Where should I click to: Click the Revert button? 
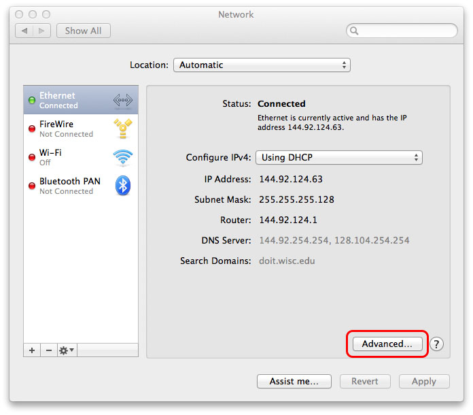point(365,381)
